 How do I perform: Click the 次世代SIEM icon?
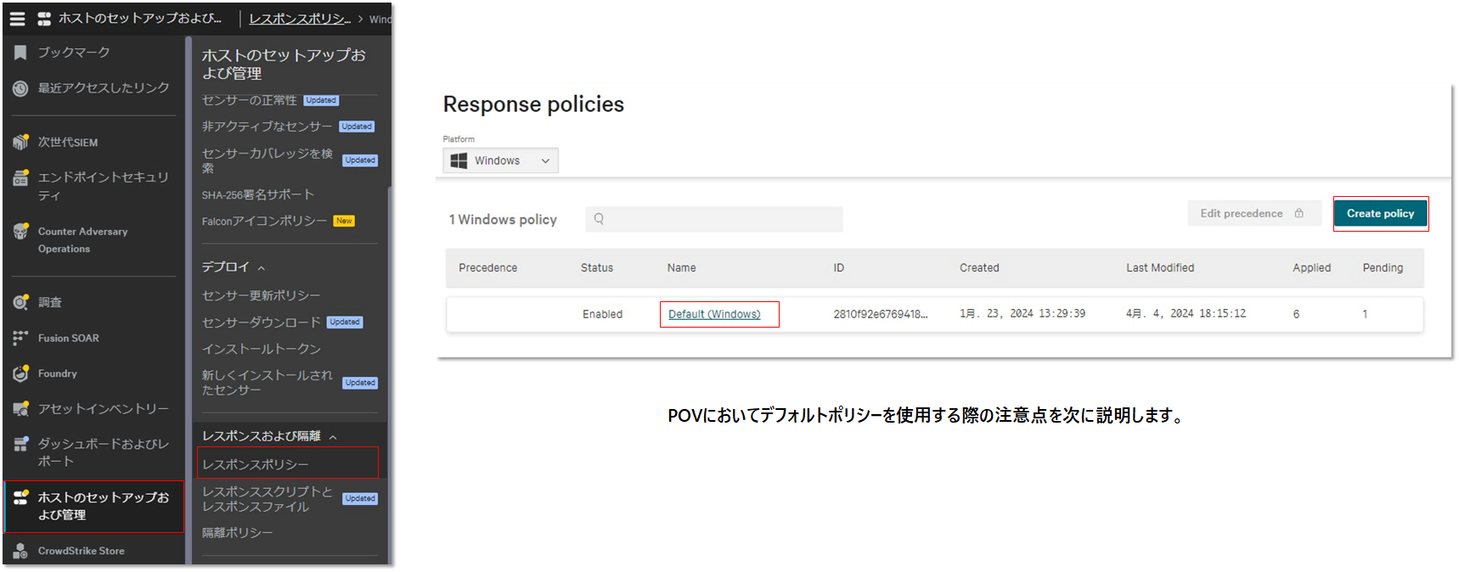pos(20,142)
